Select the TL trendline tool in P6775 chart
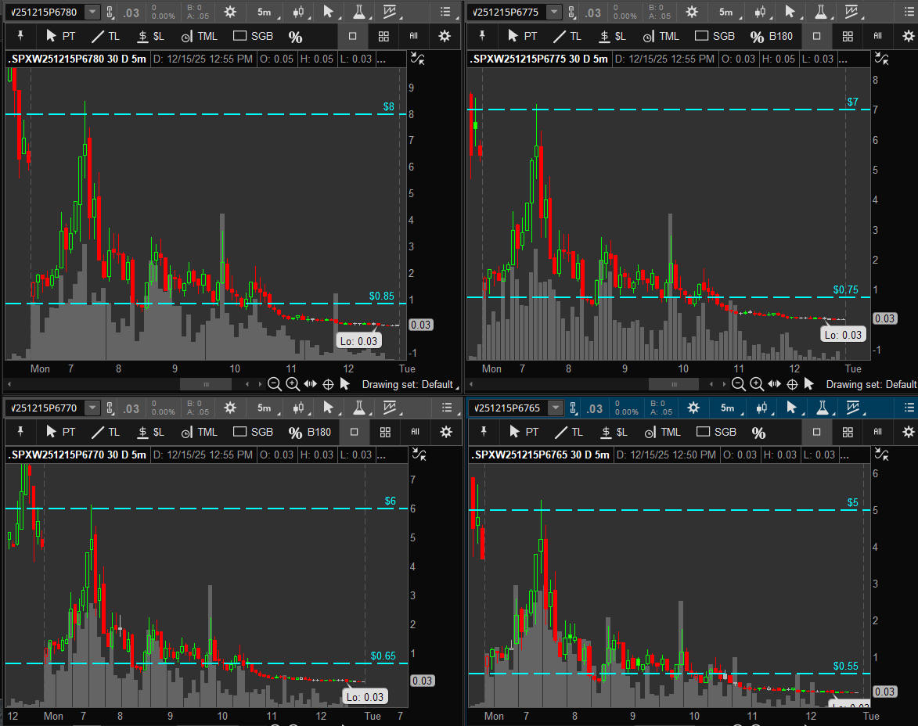The height and width of the screenshot is (726, 918). click(x=567, y=36)
